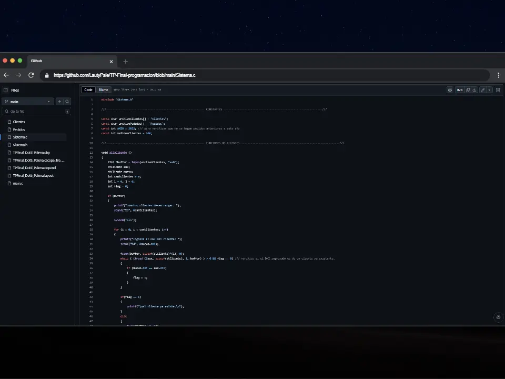The height and width of the screenshot is (379, 505).
Task: Click the 'system("cls");' code line
Action: [x=125, y=220]
